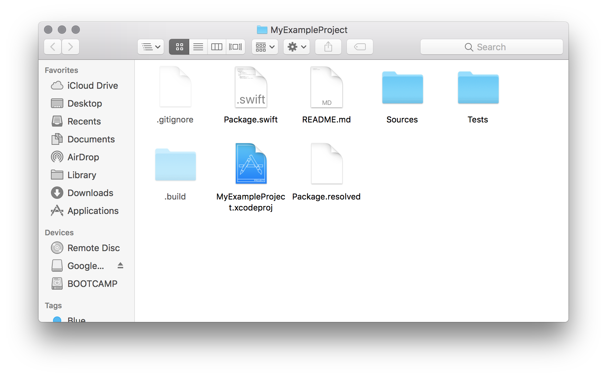Select the Package.resolved file icon
The image size is (607, 377).
pyautogui.click(x=327, y=163)
